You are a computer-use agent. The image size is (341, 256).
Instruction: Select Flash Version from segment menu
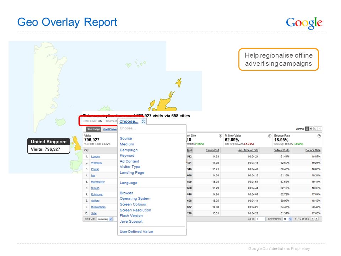tap(131, 215)
